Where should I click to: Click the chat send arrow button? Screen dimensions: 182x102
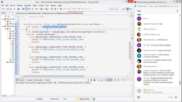[x=176, y=97]
